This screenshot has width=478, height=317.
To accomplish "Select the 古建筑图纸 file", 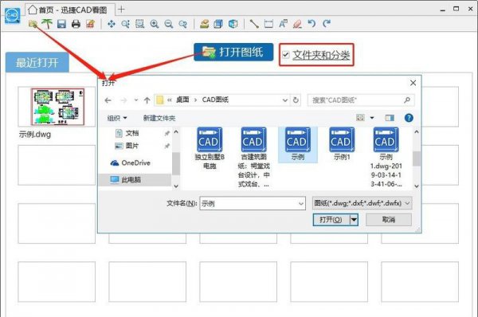I will tap(253, 157).
